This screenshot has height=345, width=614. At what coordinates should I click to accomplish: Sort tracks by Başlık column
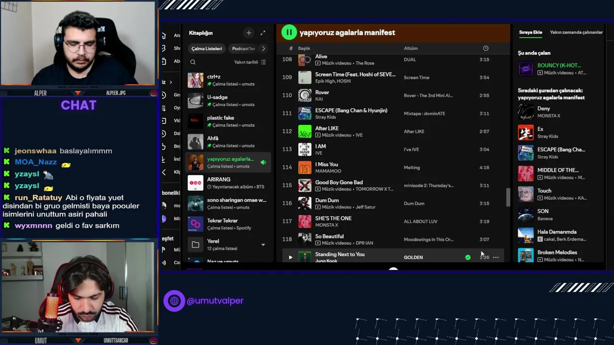click(x=304, y=48)
